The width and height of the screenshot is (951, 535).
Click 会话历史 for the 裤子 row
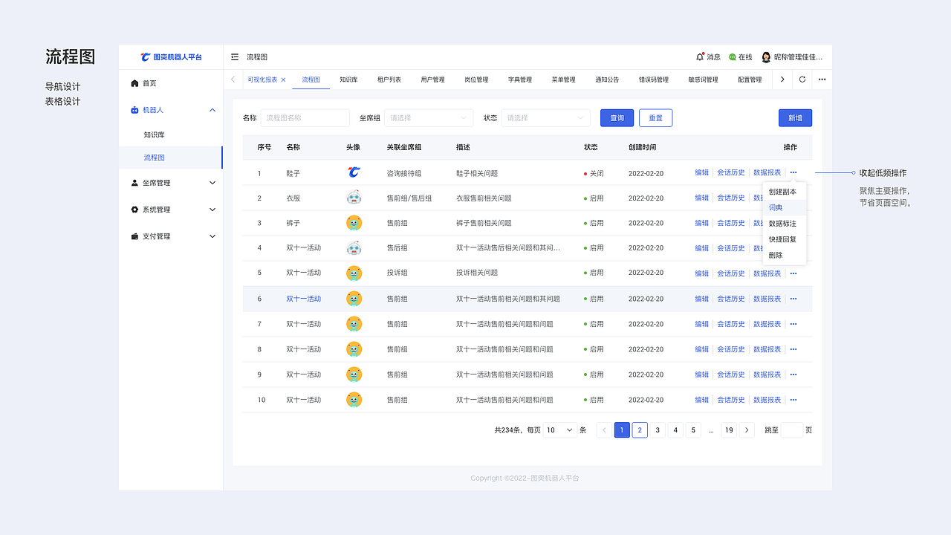click(x=730, y=223)
